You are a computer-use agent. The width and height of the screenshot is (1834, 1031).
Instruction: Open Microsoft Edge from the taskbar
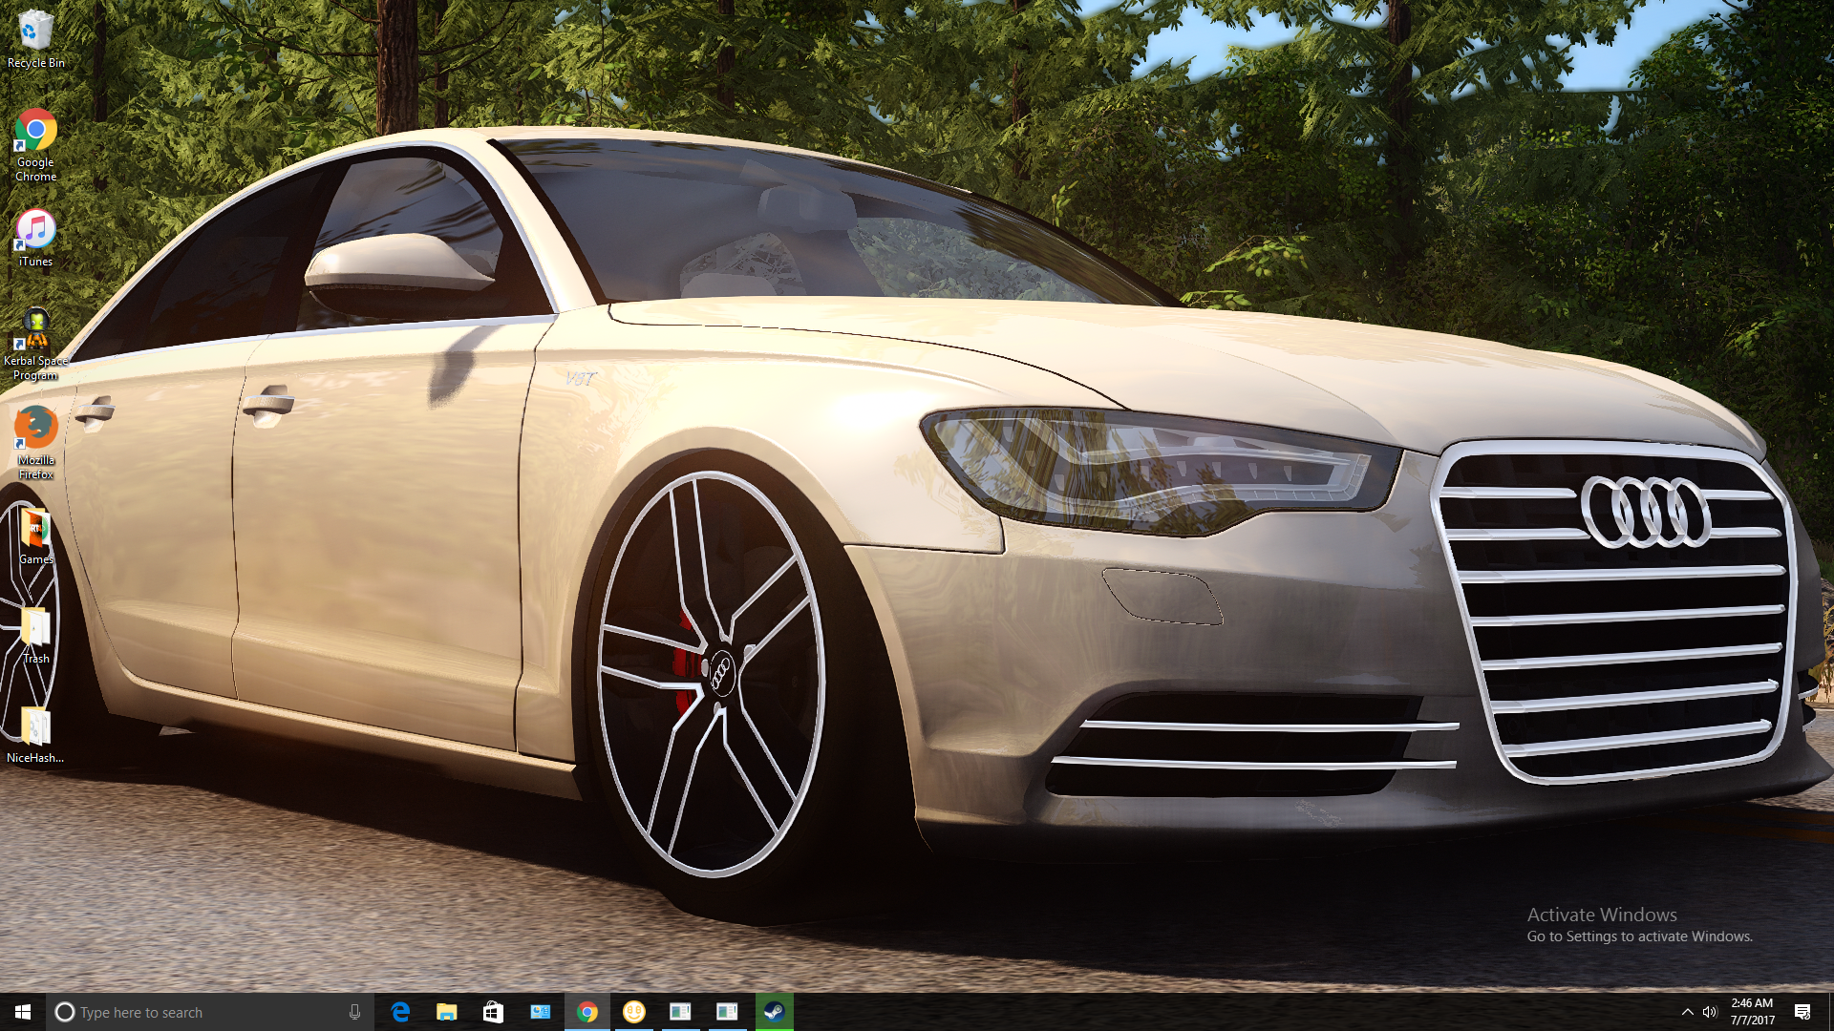[400, 1012]
